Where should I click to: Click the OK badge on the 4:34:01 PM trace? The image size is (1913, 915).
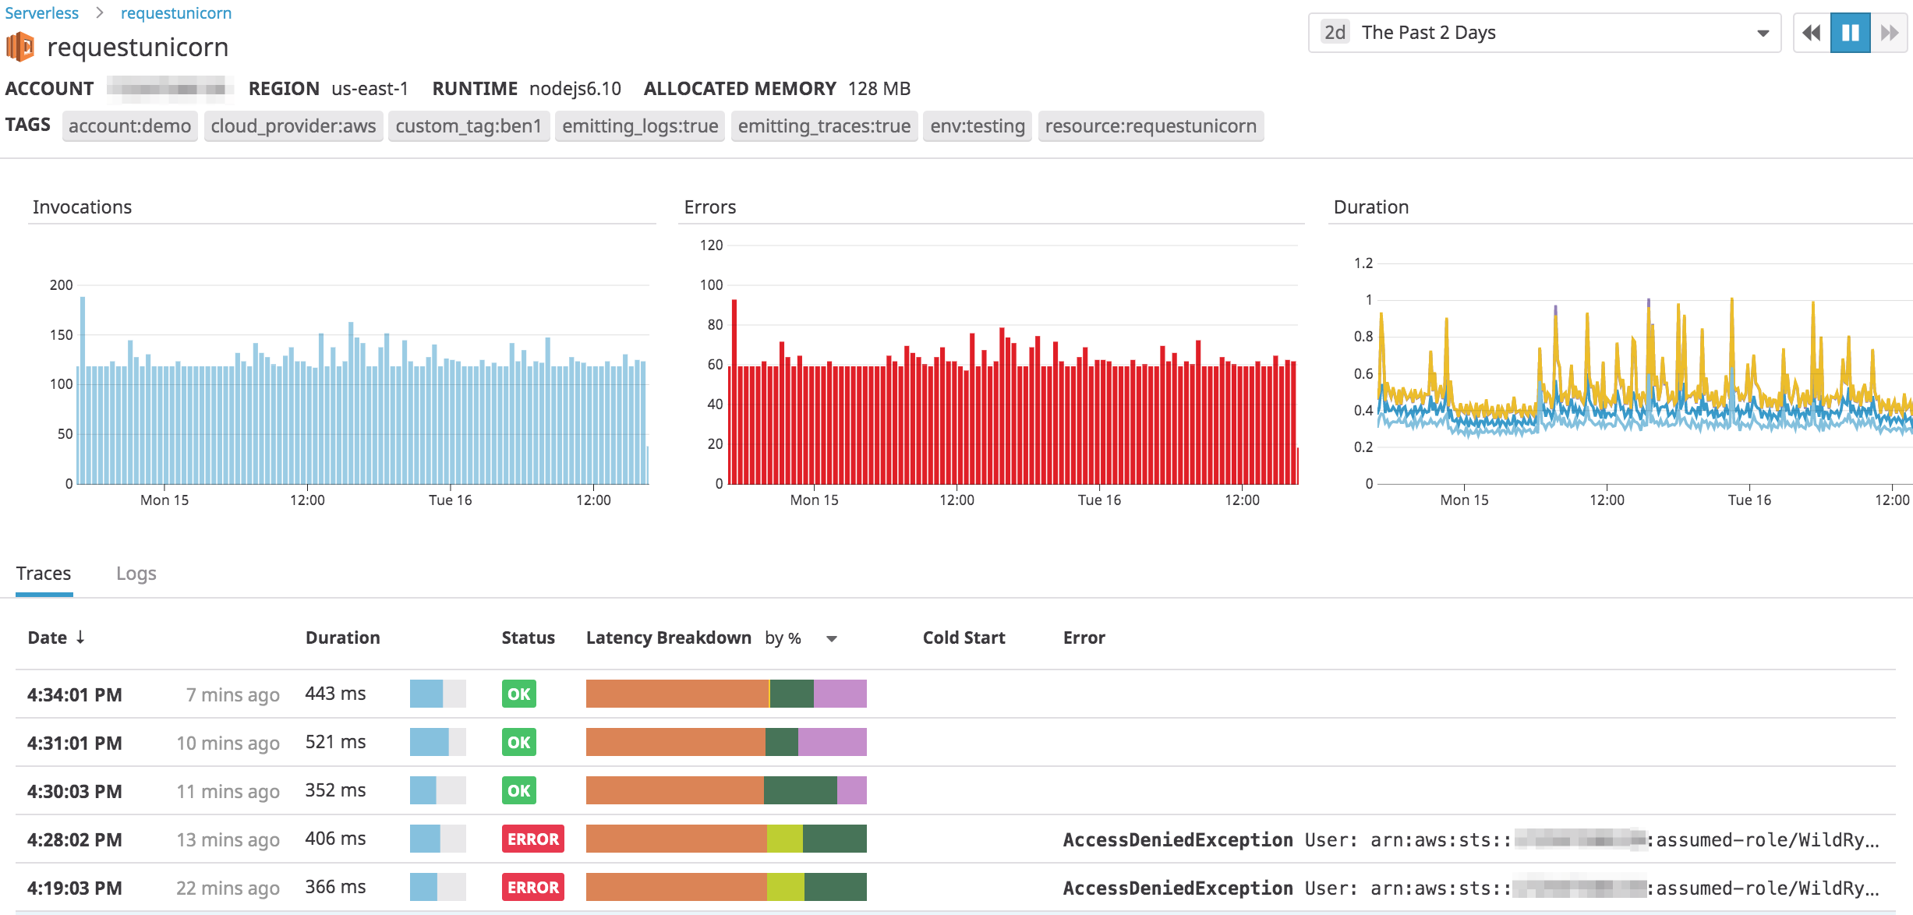(x=518, y=694)
